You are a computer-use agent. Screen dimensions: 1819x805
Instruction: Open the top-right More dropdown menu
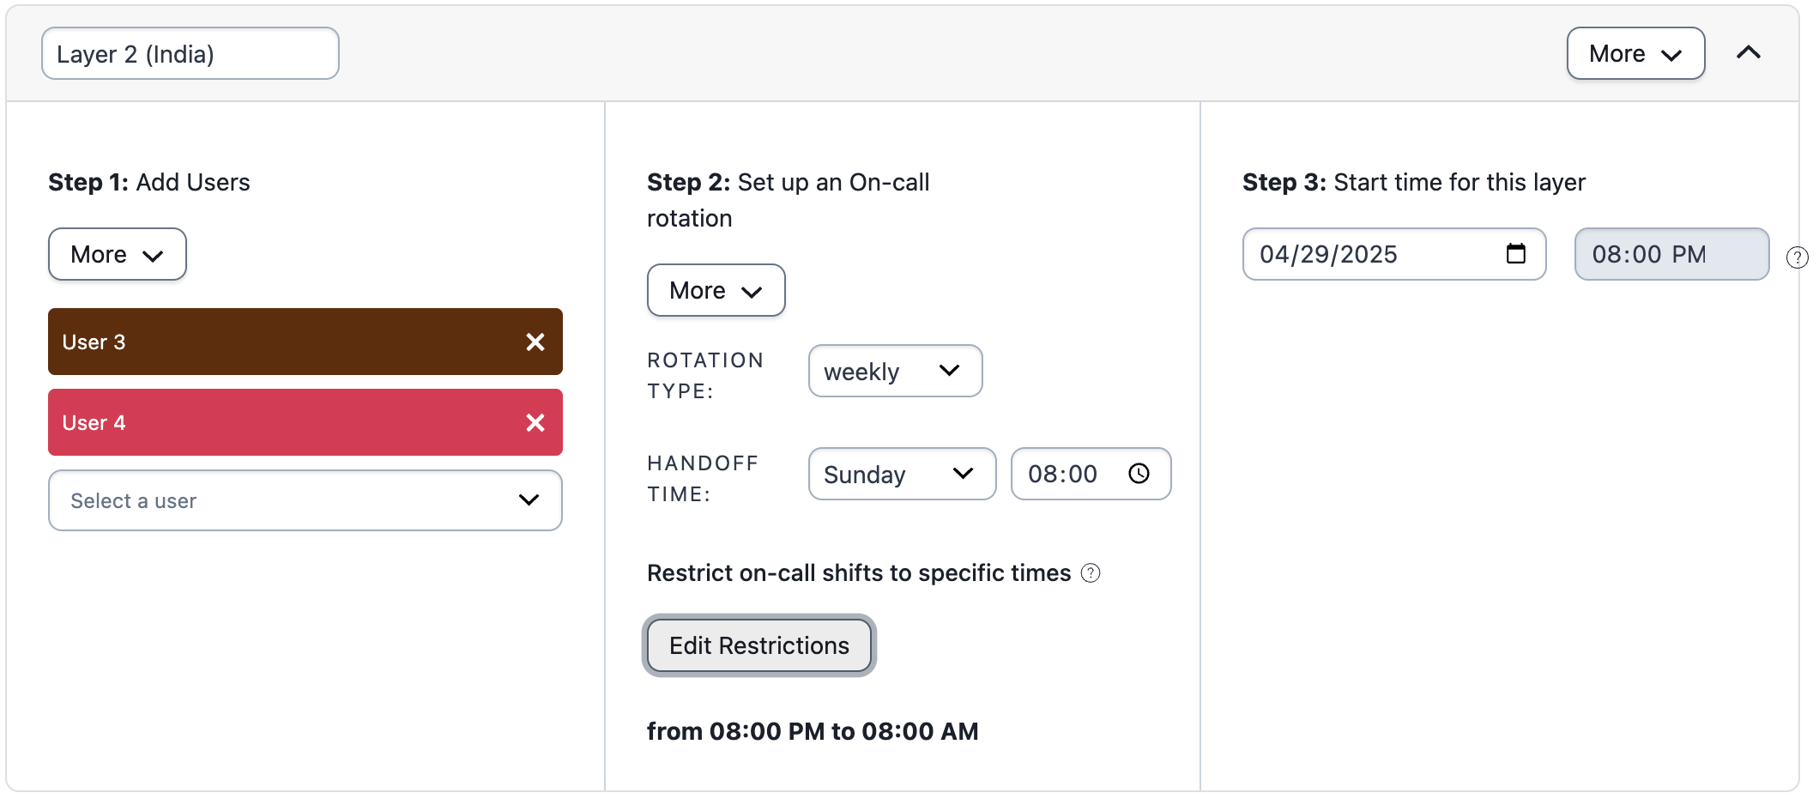coord(1635,53)
